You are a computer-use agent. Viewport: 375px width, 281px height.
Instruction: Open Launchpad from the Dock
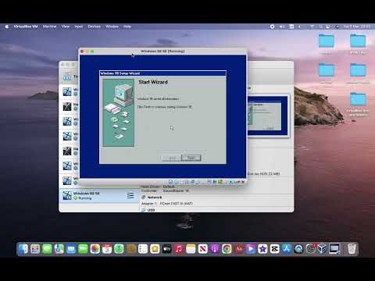click(x=35, y=249)
